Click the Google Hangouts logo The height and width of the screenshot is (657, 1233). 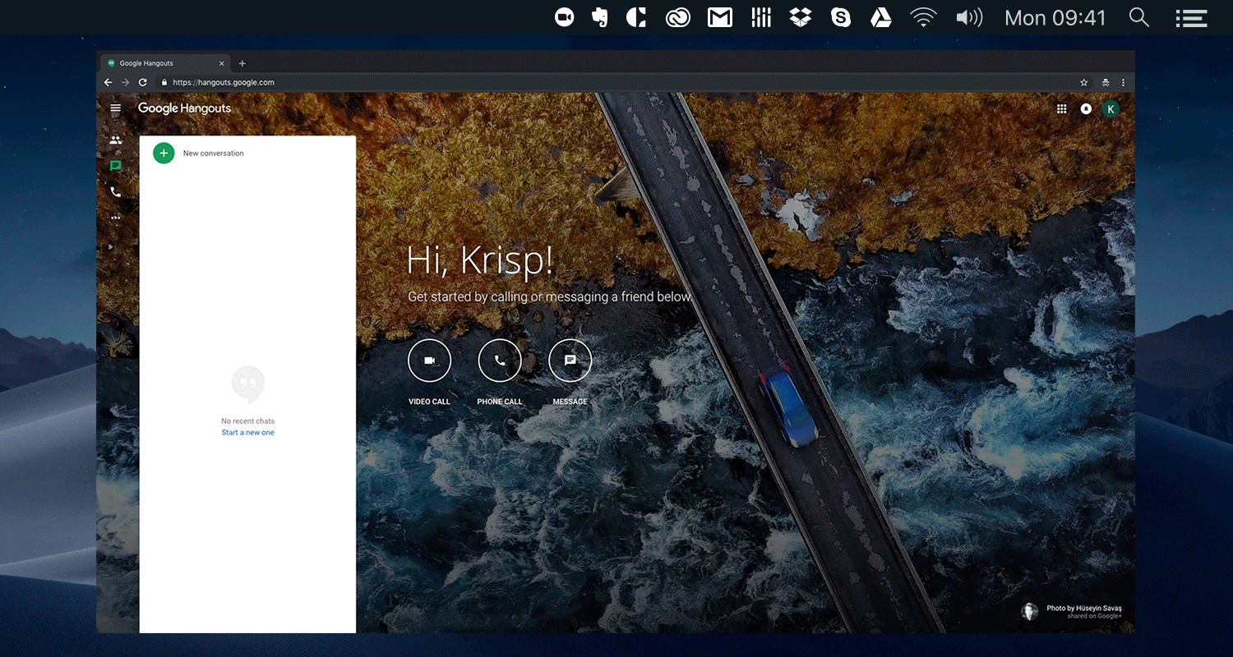click(184, 108)
